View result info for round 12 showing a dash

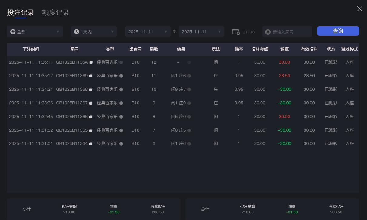[x=189, y=62]
